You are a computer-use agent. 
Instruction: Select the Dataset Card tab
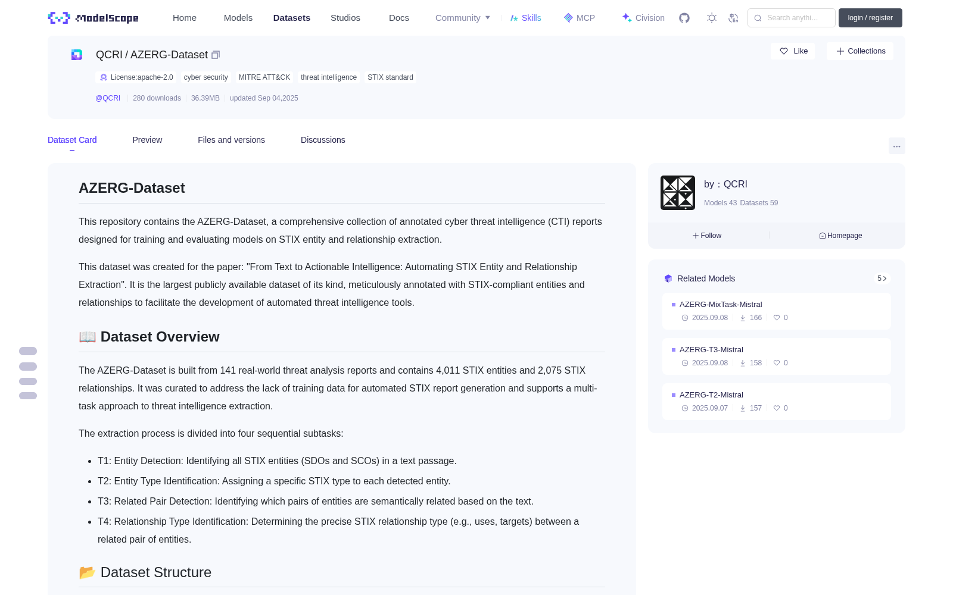pos(72,140)
